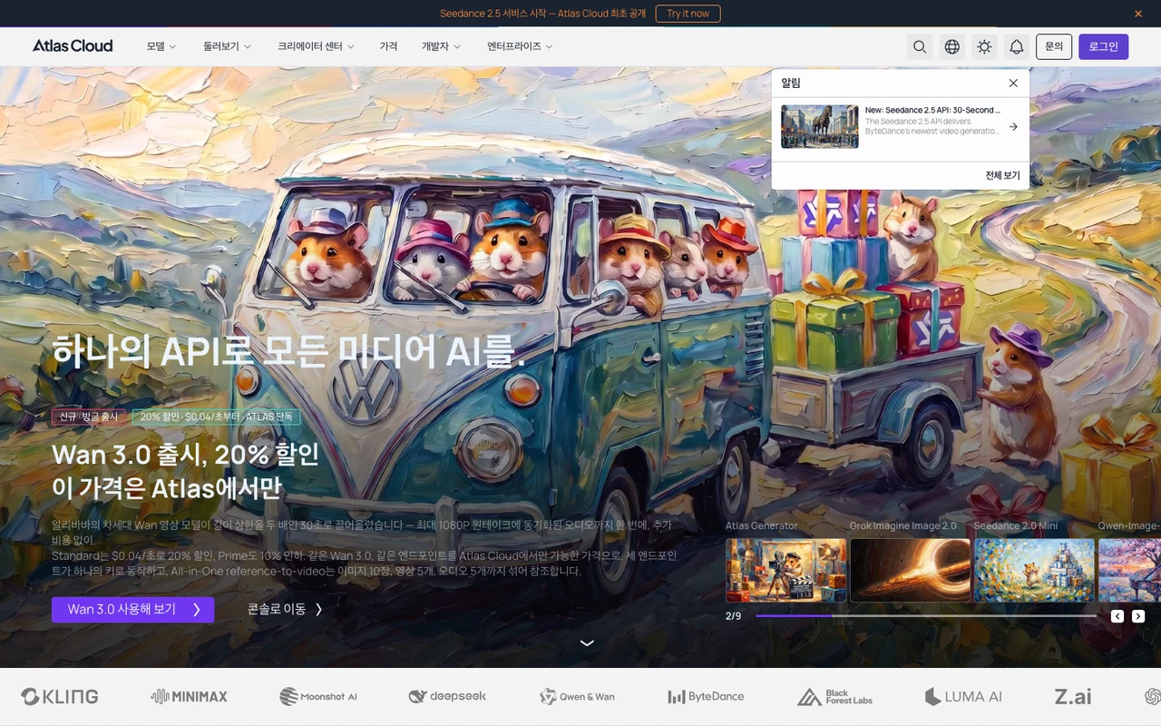Viewport: 1161px width, 726px height.
Task: Go to Atlas Cloud home logo
Action: (73, 46)
